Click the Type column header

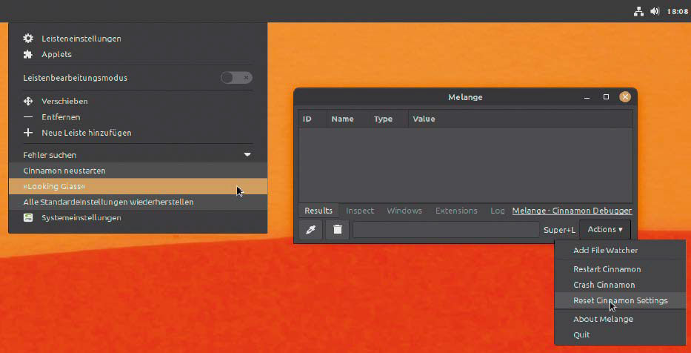point(389,119)
